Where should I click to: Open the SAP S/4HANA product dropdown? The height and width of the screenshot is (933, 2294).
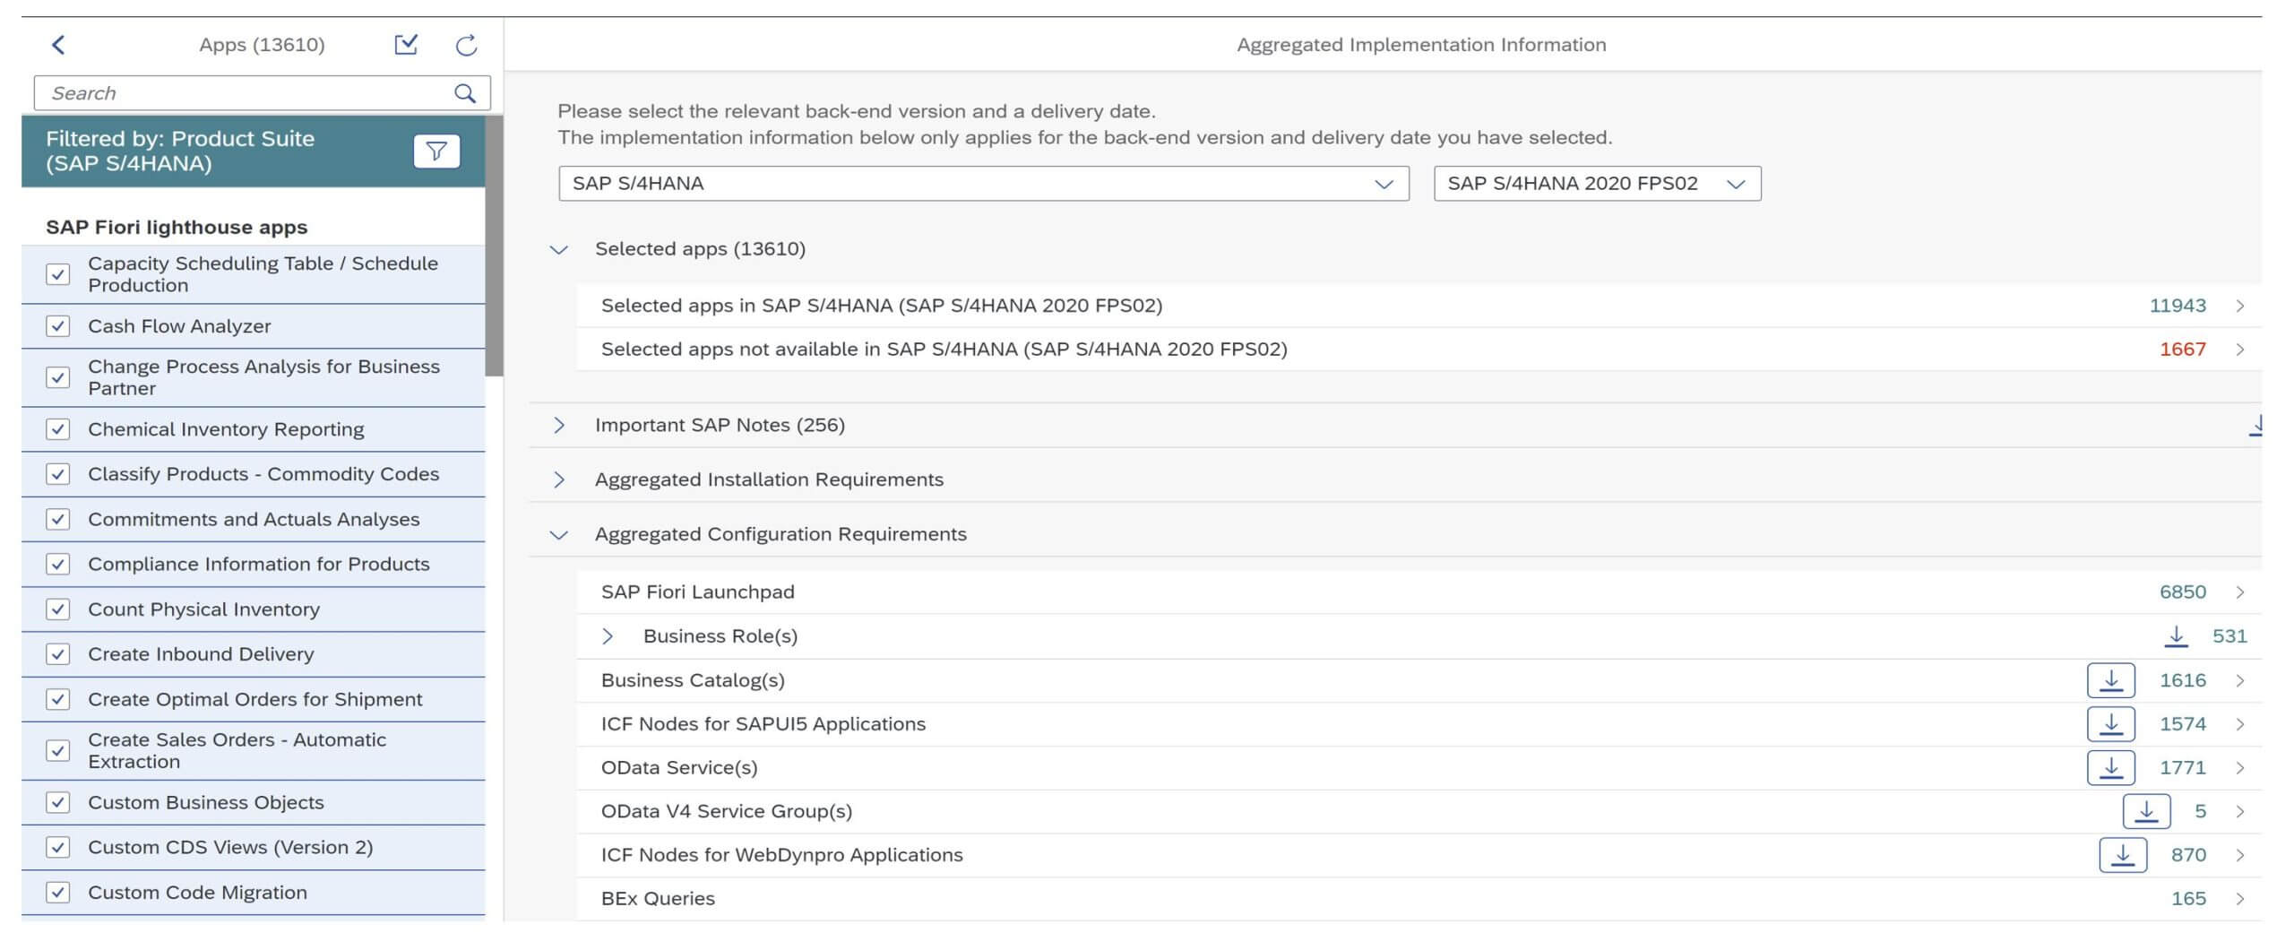983,184
